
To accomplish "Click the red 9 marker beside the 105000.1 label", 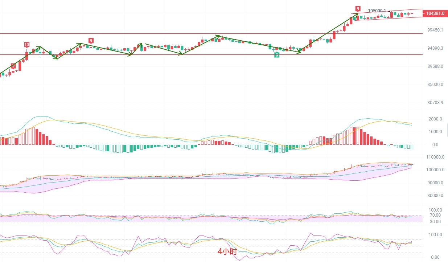I will [358, 8].
